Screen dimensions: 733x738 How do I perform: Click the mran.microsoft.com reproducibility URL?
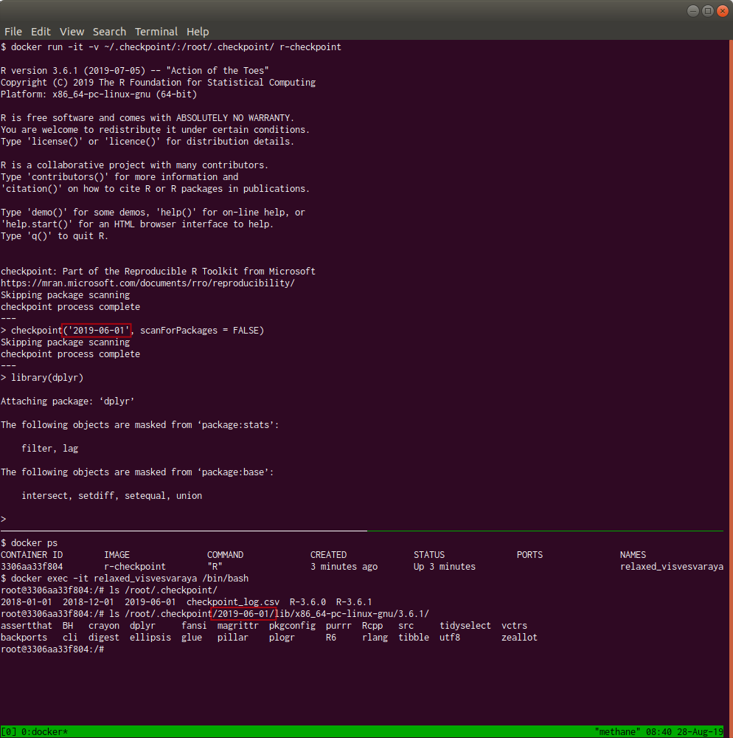point(147,283)
